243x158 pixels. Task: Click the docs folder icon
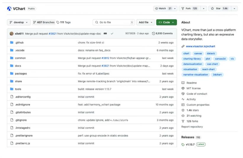pos(12,66)
